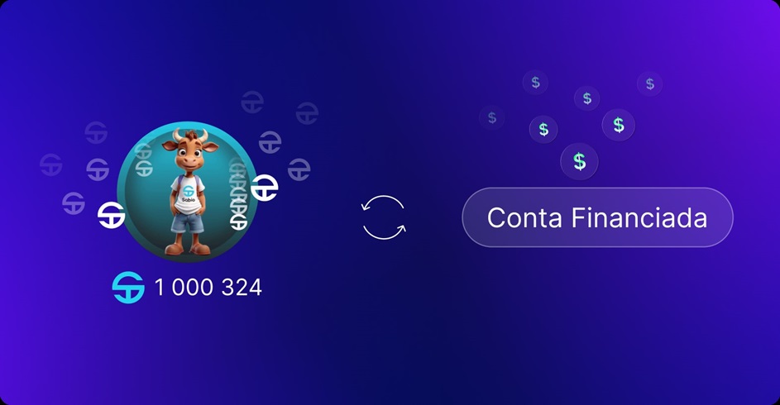Click the stacked token coins inside mascot circle

point(239,195)
